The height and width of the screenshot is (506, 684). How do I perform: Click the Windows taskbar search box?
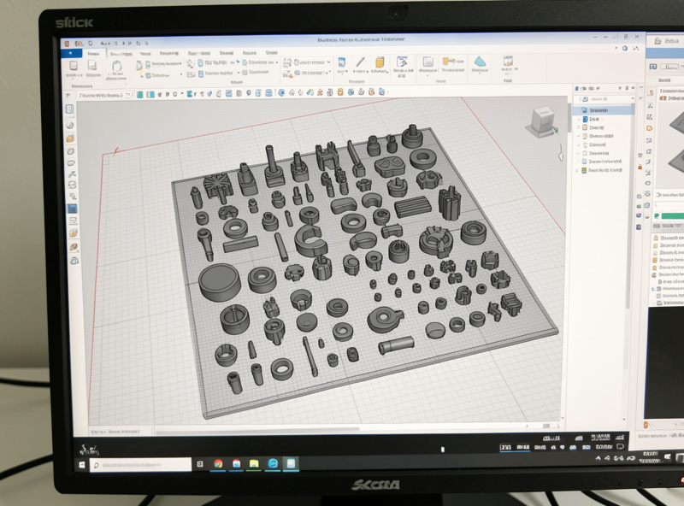click(x=140, y=465)
